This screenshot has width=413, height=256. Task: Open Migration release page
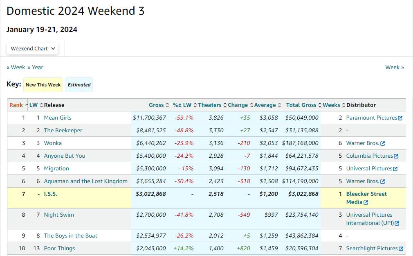56,168
